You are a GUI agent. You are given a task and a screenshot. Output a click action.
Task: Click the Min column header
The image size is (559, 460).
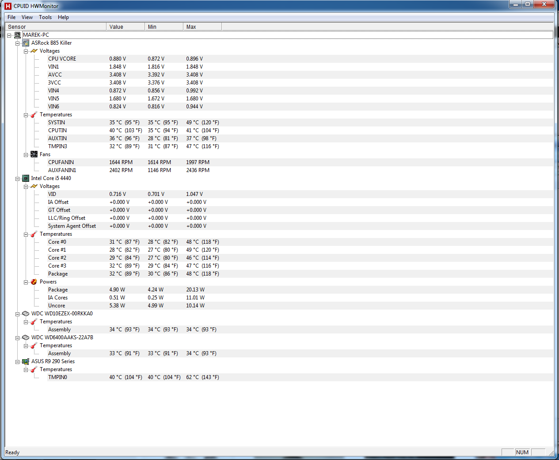[x=164, y=27]
